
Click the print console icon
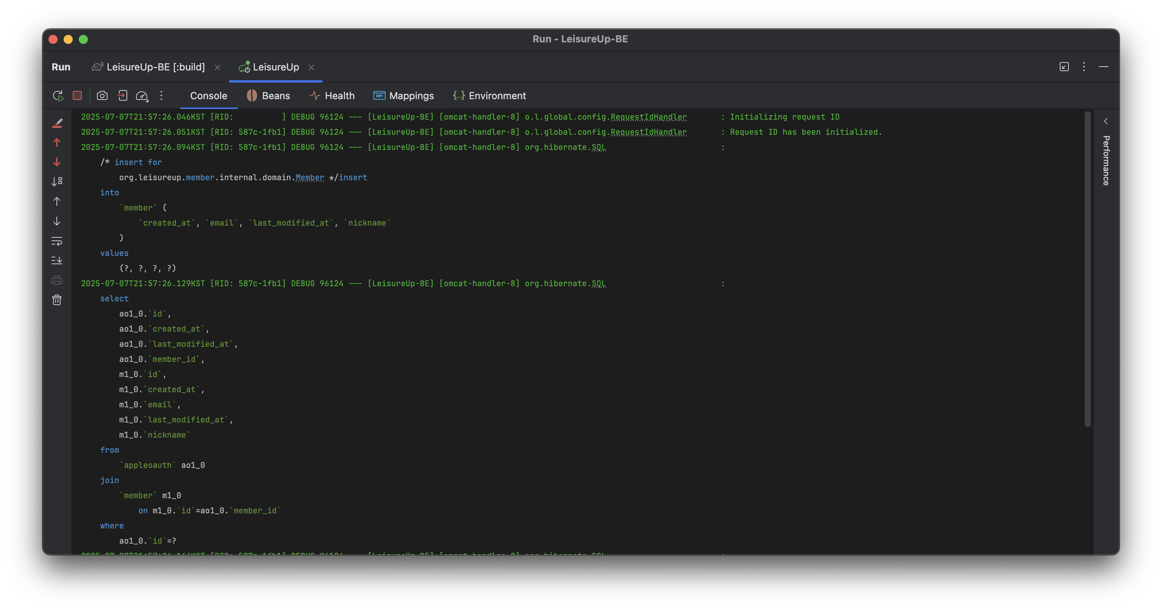[57, 281]
